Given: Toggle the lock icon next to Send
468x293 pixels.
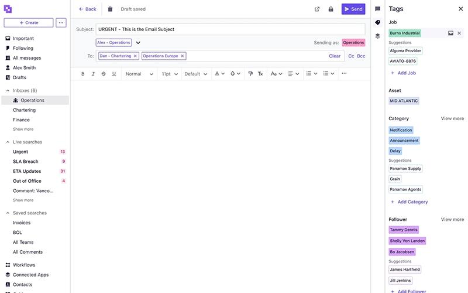Looking at the screenshot, I should 331,9.
